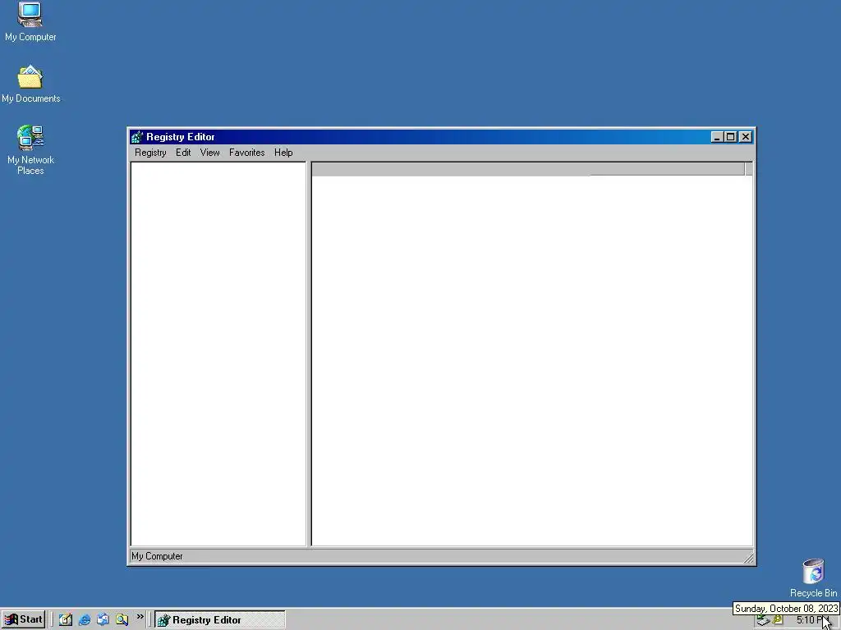The image size is (841, 630).
Task: Click the folder search quick launch icon
Action: click(x=122, y=620)
